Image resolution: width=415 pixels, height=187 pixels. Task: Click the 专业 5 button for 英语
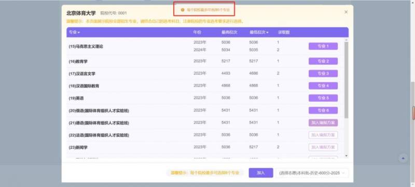coord(323,98)
